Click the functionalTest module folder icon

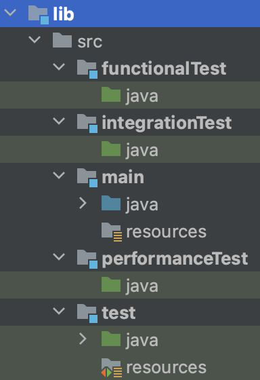pos(87,69)
